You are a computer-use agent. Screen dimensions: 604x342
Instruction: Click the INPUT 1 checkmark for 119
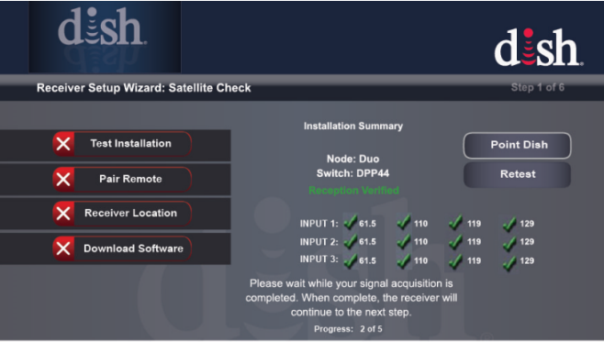455,222
